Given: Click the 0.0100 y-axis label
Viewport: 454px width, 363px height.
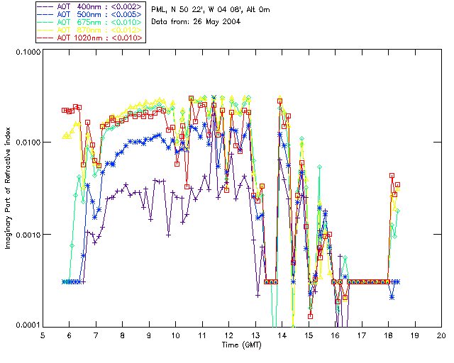Looking at the screenshot, I should (x=28, y=143).
